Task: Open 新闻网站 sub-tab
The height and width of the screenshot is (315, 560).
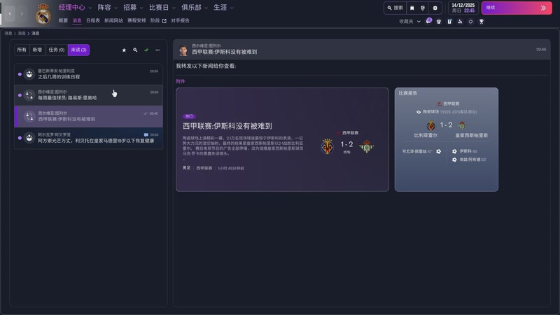Action: coord(113,21)
